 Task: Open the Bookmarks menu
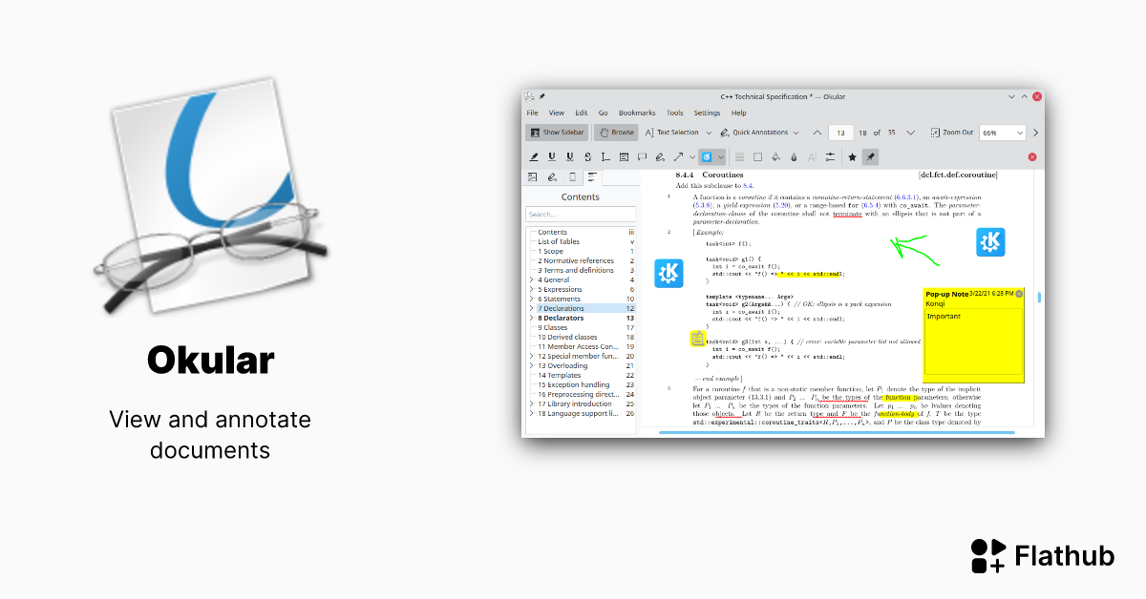tap(636, 113)
